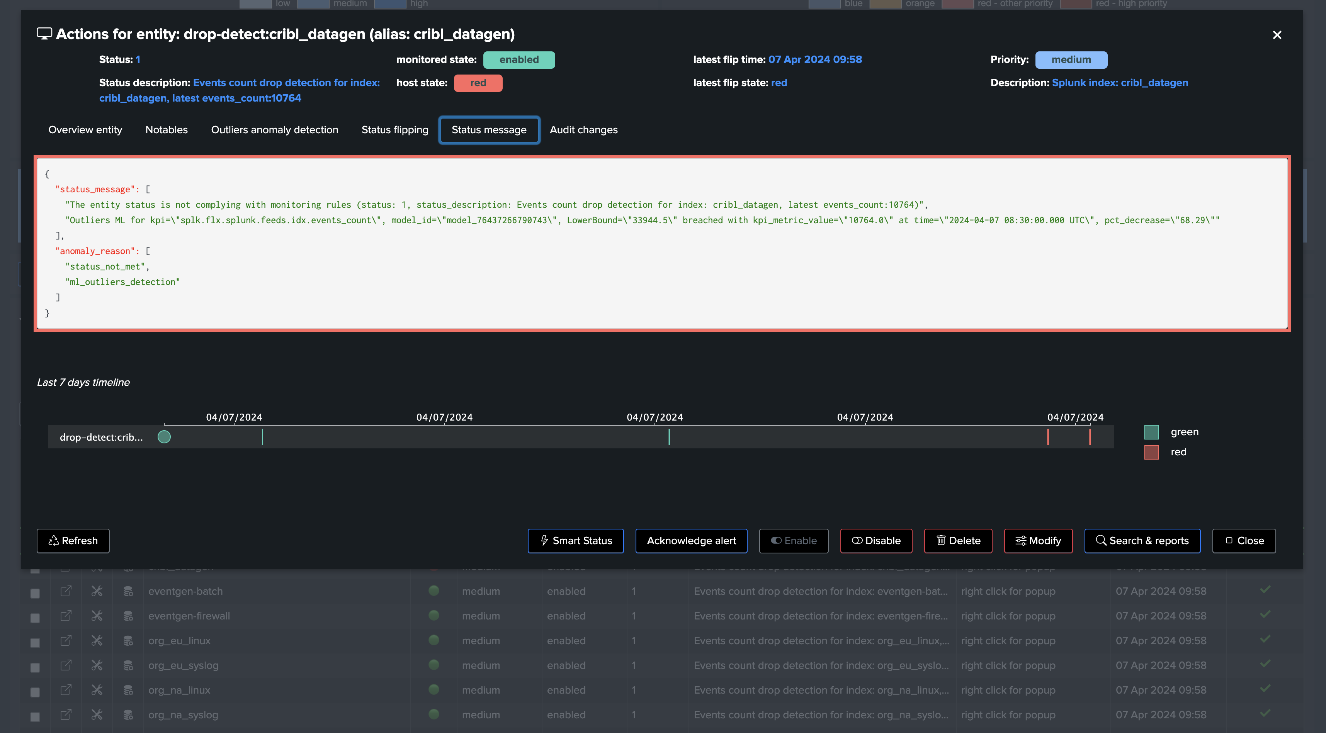1326x733 pixels.
Task: Click the medium priority badge
Action: pyautogui.click(x=1071, y=60)
